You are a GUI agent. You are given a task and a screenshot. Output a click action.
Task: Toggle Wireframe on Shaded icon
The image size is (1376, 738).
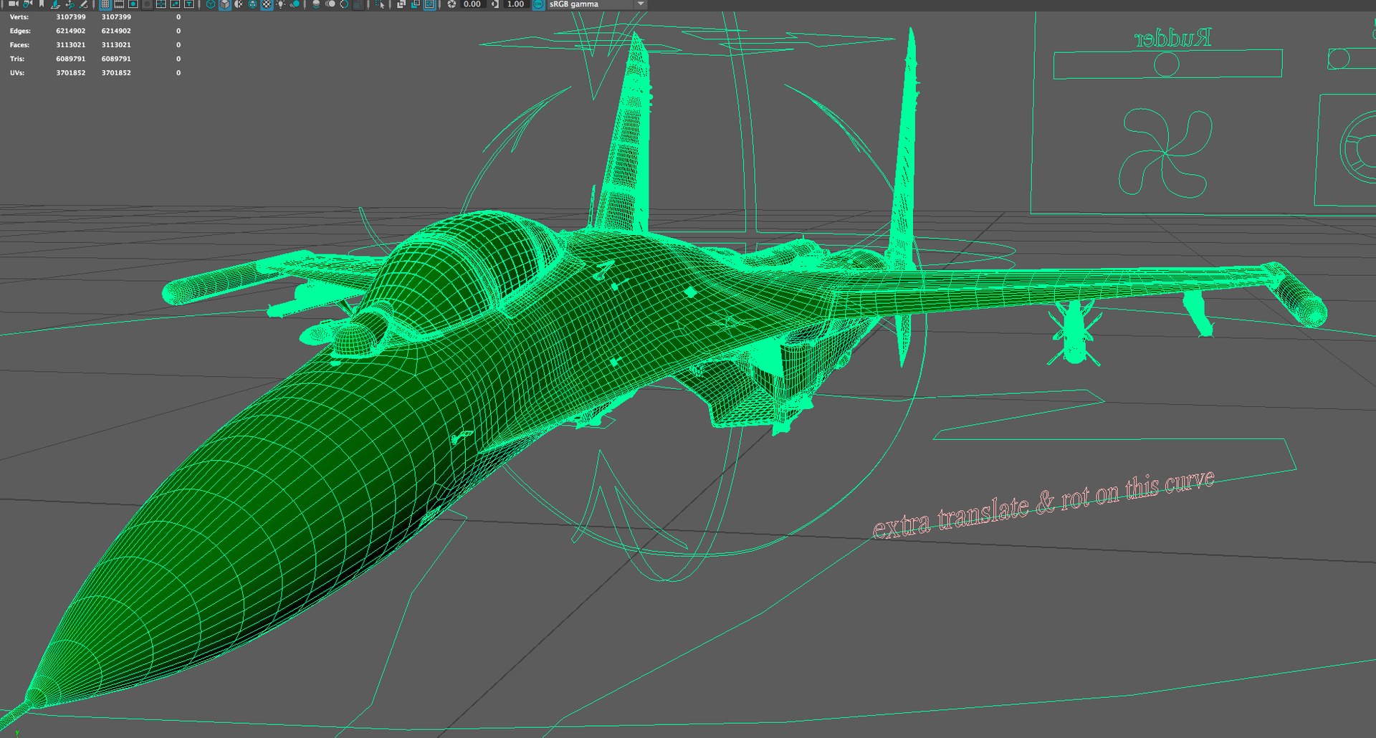coord(252,4)
